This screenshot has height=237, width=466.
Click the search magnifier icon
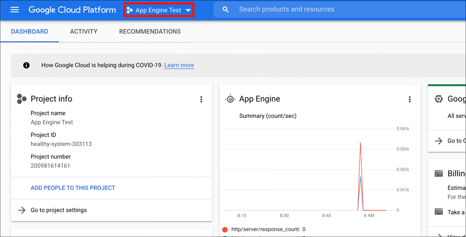click(x=226, y=10)
